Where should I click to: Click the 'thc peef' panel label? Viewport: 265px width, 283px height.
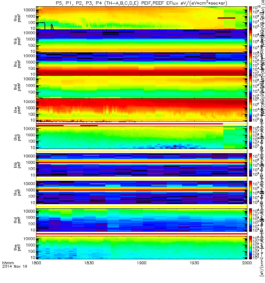coord(17,64)
